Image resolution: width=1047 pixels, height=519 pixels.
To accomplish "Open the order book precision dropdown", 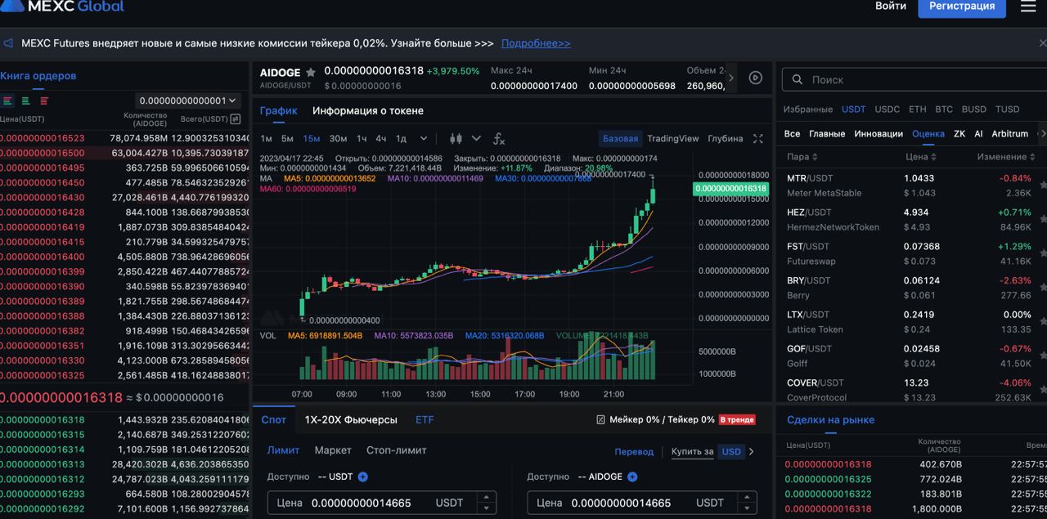I will (x=188, y=101).
